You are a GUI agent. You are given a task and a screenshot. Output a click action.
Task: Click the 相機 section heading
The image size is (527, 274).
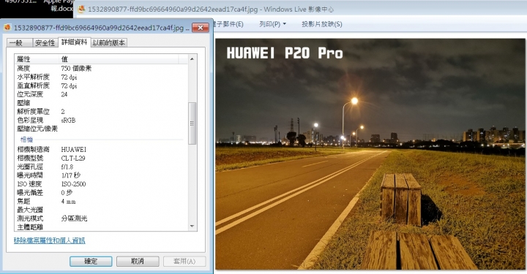26,139
